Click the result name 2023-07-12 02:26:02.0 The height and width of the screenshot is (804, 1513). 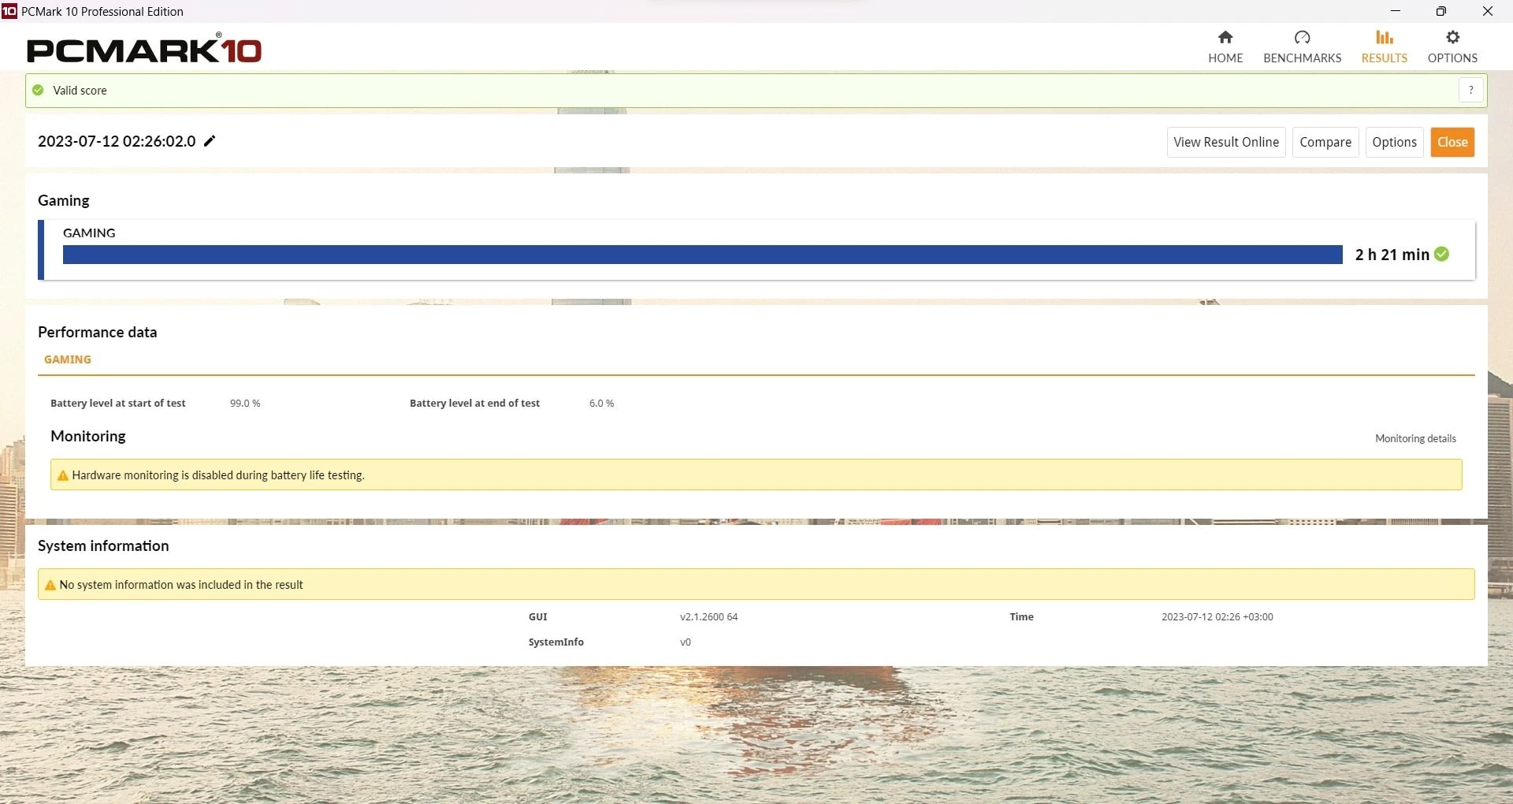[x=117, y=141]
